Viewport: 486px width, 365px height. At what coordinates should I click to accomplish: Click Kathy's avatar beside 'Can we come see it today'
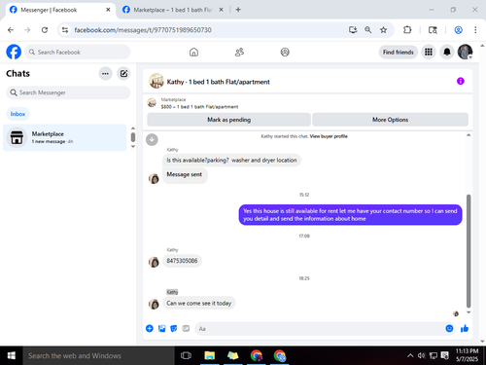[x=154, y=304]
